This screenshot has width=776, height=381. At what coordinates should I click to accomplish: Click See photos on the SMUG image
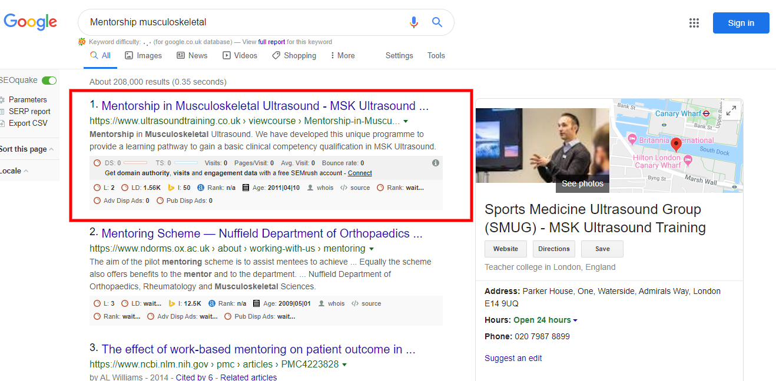582,183
